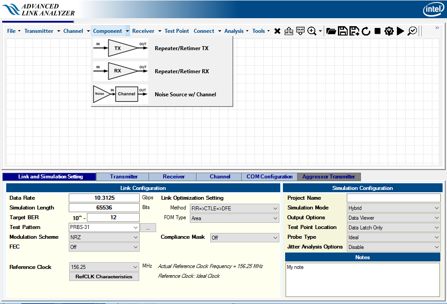The image size is (447, 304).
Task: Switch to the COM Configuration tab
Action: (x=270, y=177)
